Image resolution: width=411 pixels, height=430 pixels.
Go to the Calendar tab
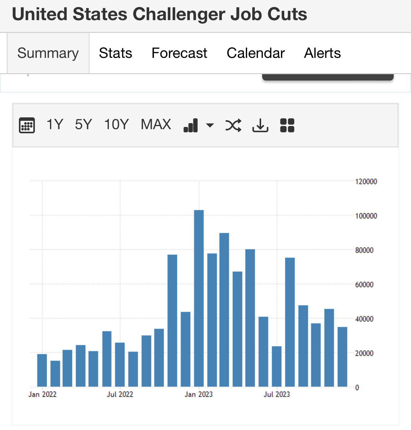click(x=256, y=53)
